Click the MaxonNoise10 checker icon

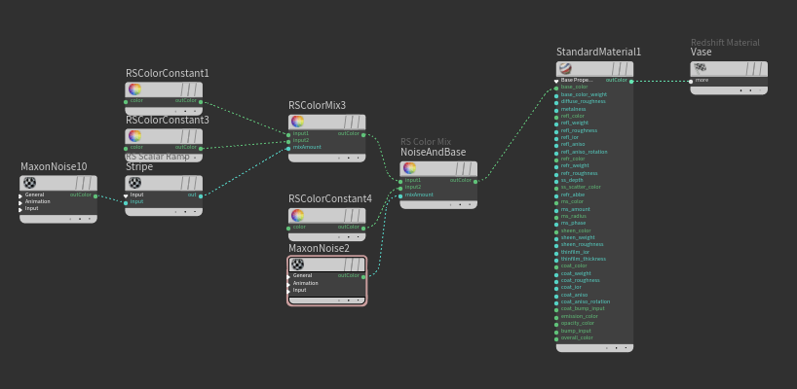tap(30, 183)
